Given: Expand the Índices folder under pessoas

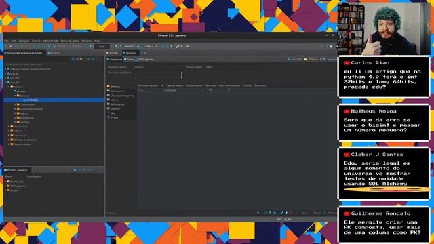Looking at the screenshot, I should click(15, 113).
